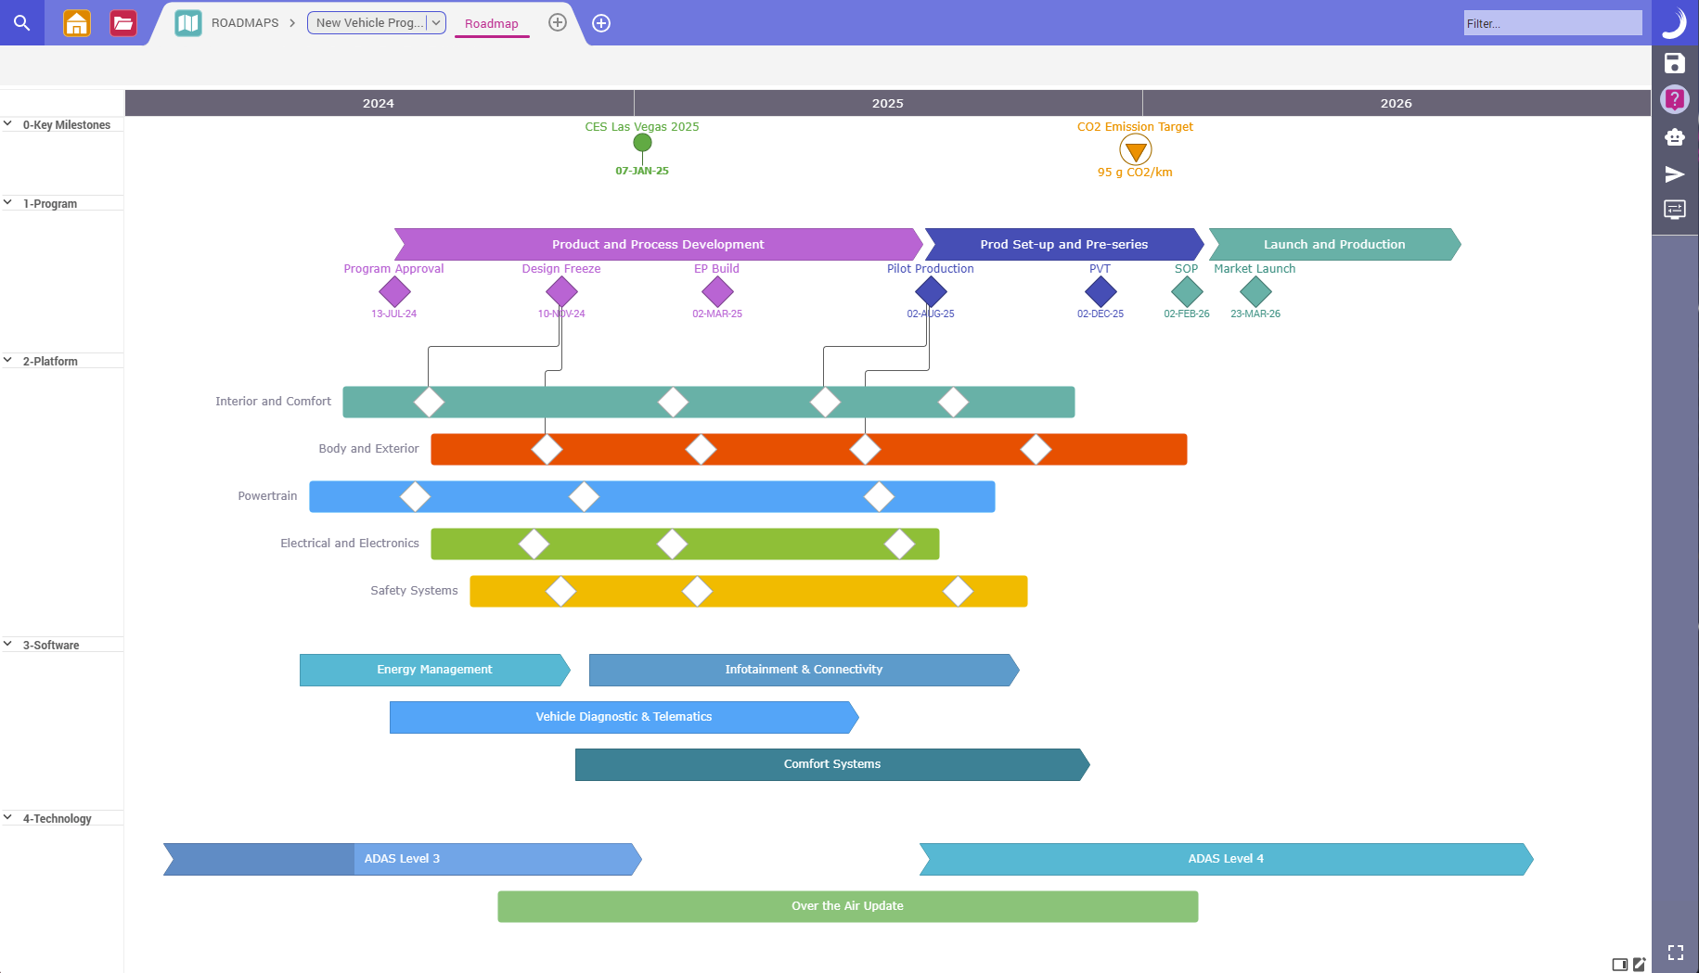The width and height of the screenshot is (1699, 973).
Task: Select the 2025 year header
Action: point(888,103)
